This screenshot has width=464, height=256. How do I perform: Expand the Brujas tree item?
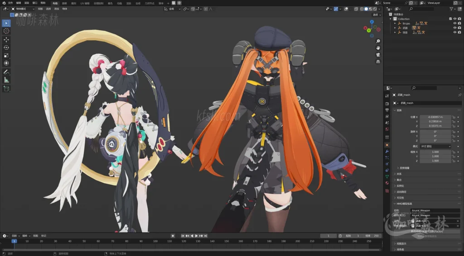(395, 24)
